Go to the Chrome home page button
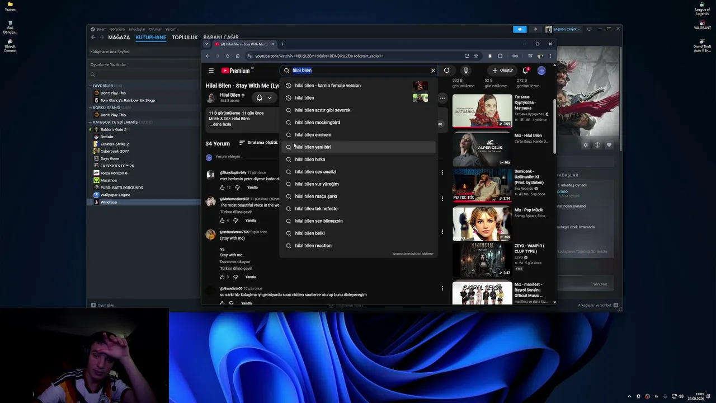Viewport: 716px width, 403px height. 237,56
